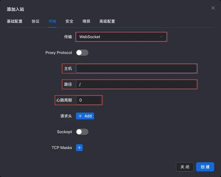221x177 pixels.
Task: Click the 路径 input field
Action: point(136,84)
